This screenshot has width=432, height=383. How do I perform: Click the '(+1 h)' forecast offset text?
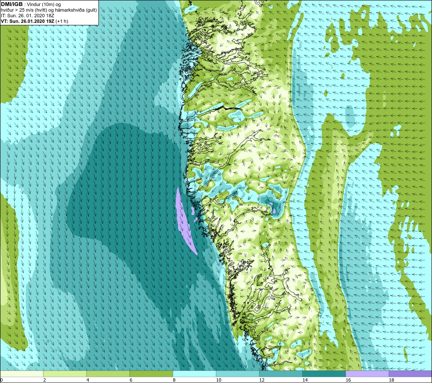[x=62, y=21]
